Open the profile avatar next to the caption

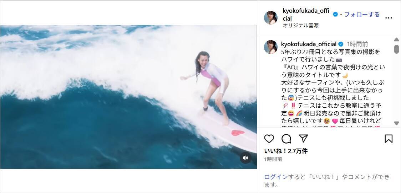tap(270, 47)
